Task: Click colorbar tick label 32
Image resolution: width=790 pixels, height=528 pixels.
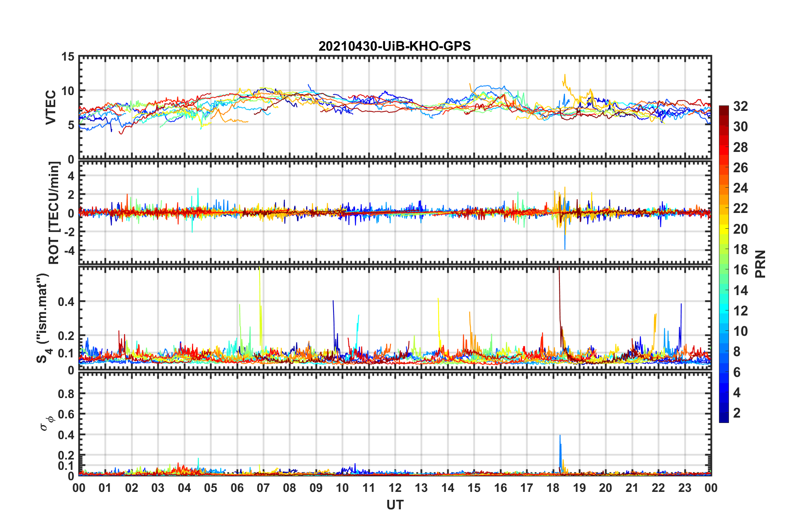Action: point(740,106)
